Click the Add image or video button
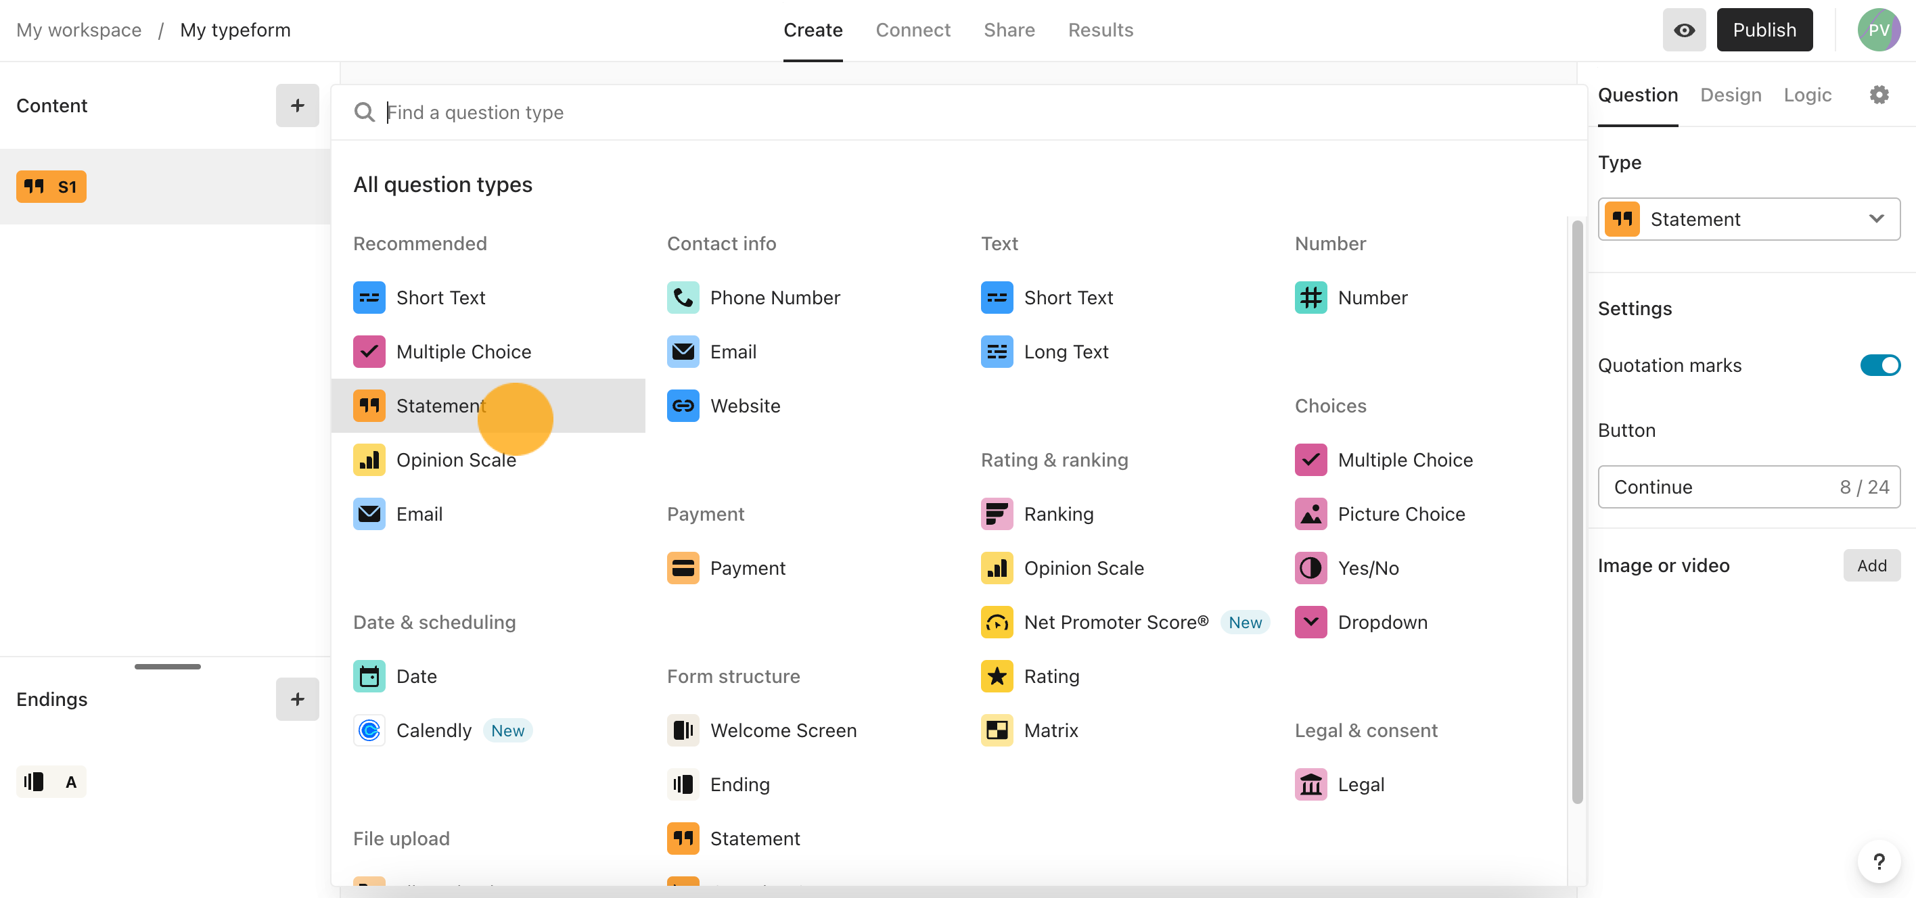The image size is (1916, 898). (x=1869, y=565)
